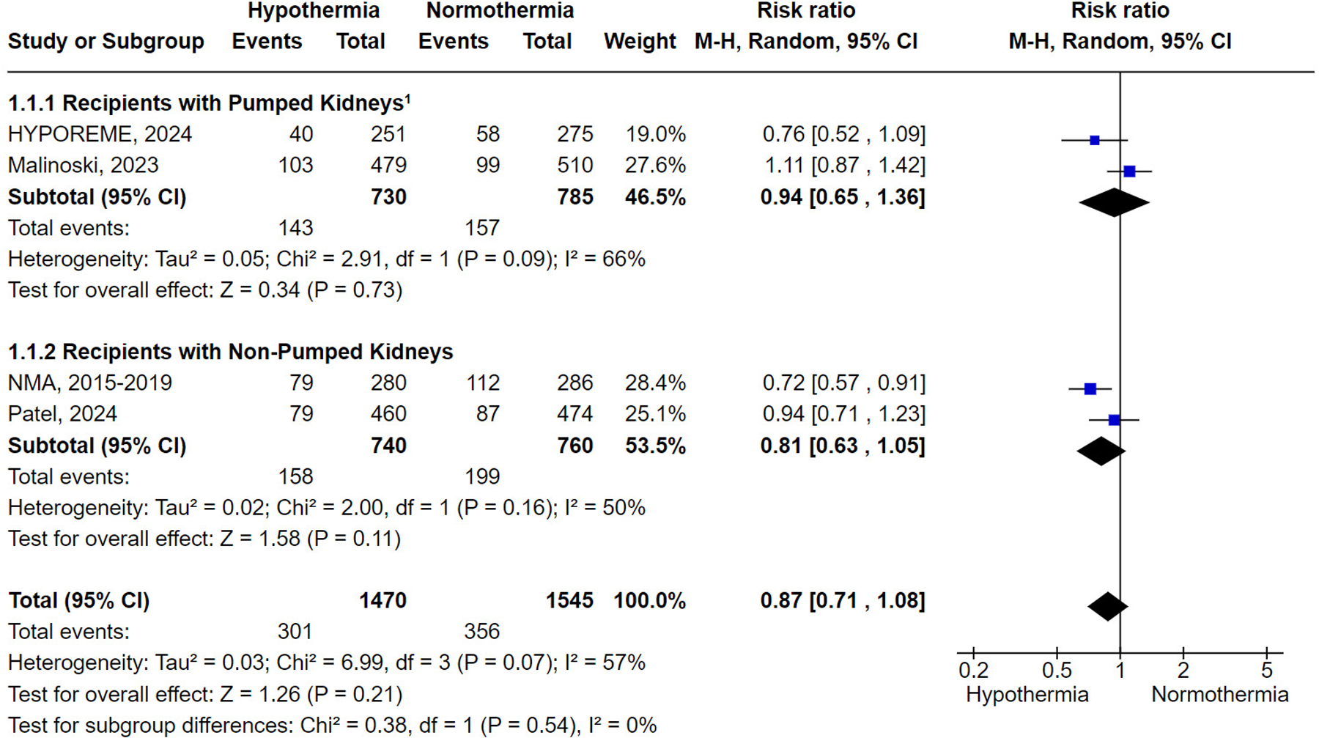1319x738 pixels.
Task: Click the Patel, 2024 blue square marker
Action: 1114,420
